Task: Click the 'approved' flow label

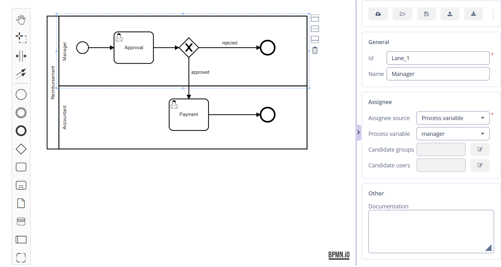Action: pos(200,72)
